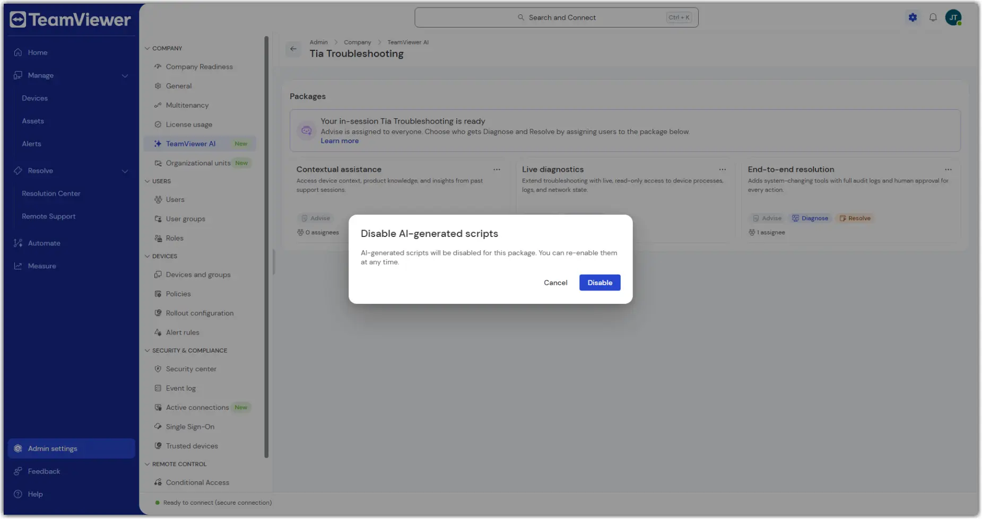The width and height of the screenshot is (982, 519).
Task: Open Devices and groups page
Action: (x=199, y=275)
